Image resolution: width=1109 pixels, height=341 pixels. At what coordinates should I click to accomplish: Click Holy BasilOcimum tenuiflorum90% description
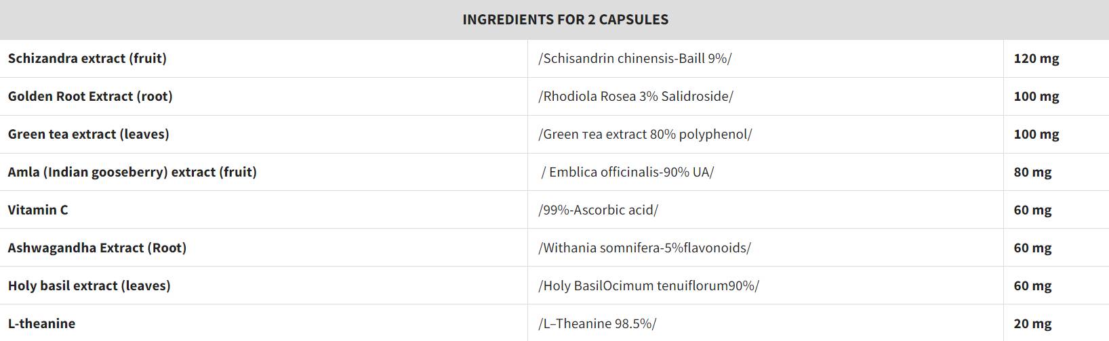(x=649, y=286)
